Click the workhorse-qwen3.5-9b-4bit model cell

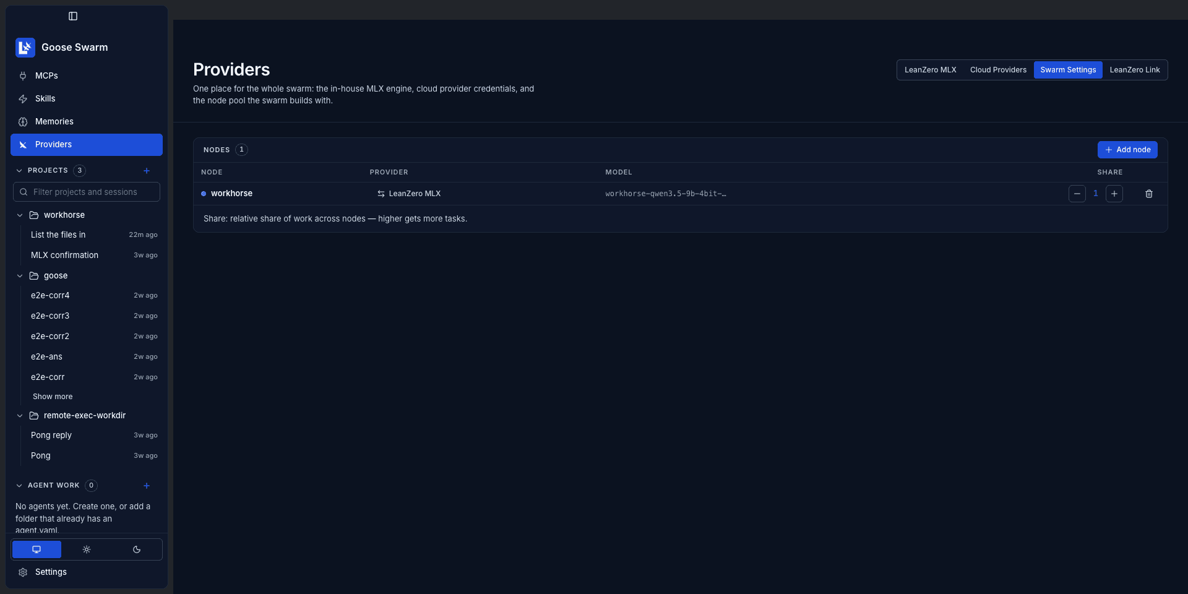[666, 194]
